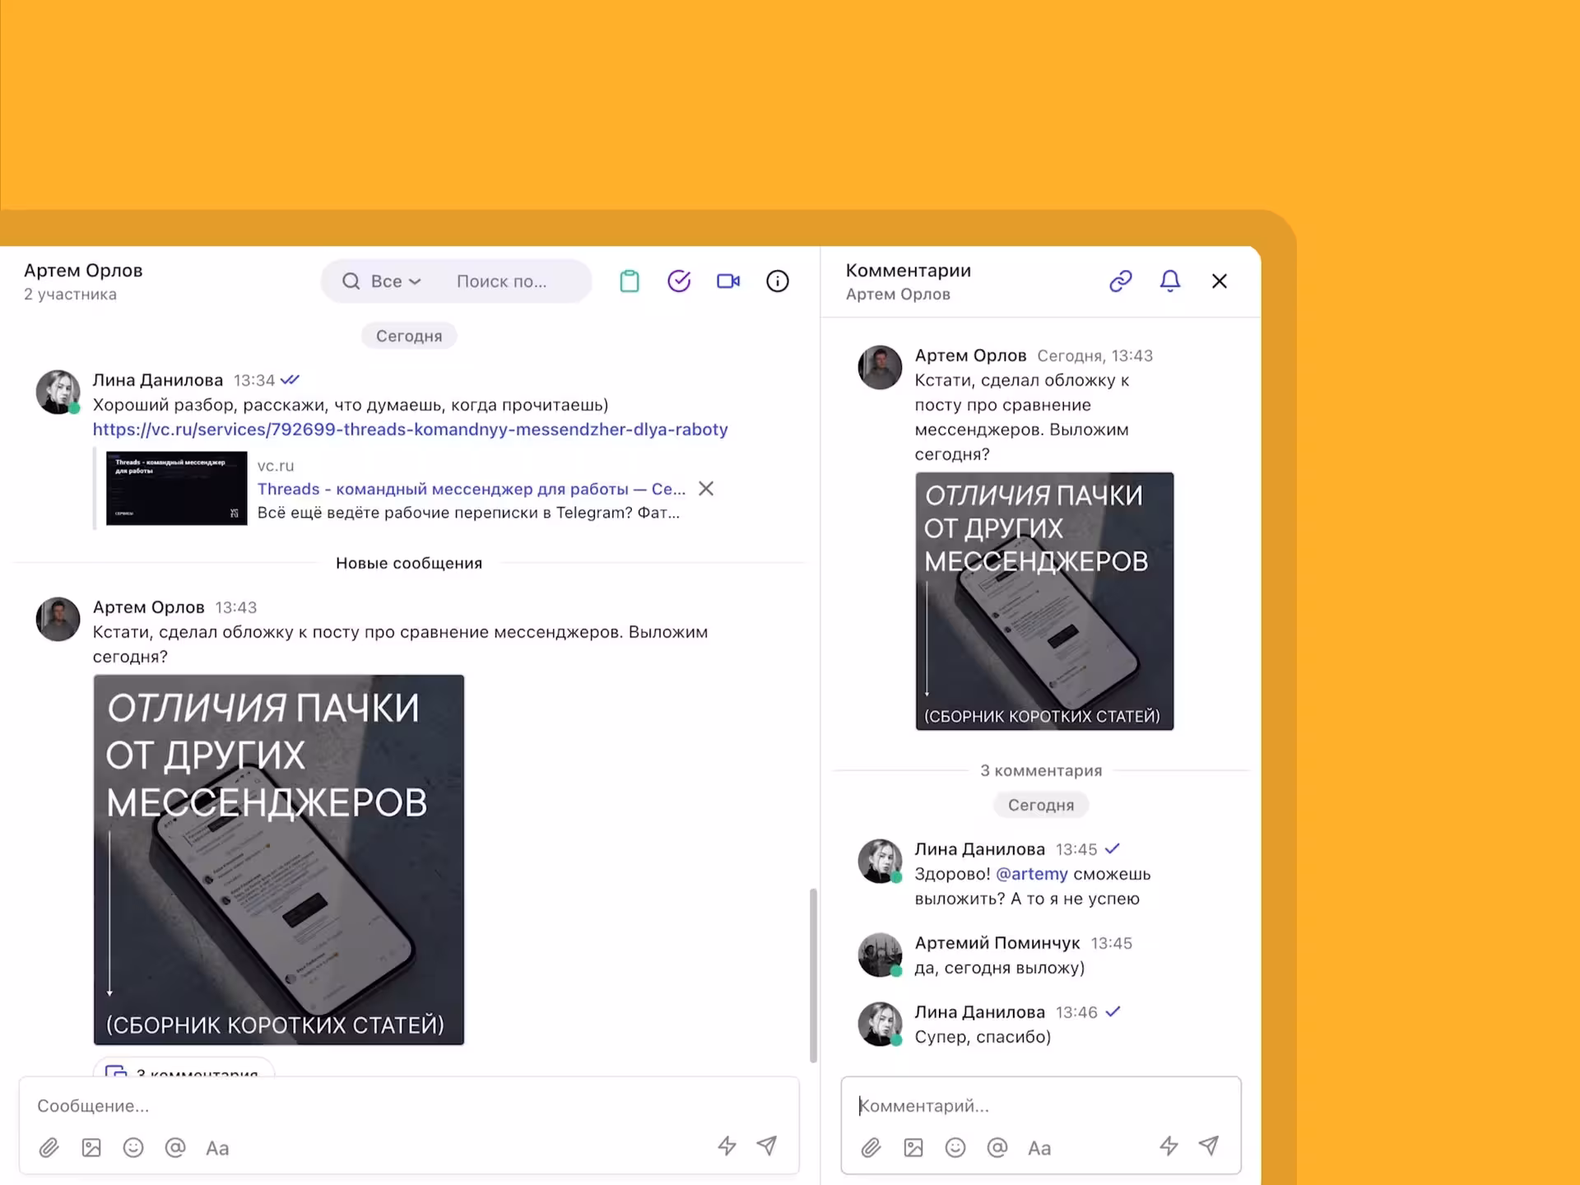Click the @artemy mention in comment
This screenshot has height=1185, width=1580.
point(1031,874)
